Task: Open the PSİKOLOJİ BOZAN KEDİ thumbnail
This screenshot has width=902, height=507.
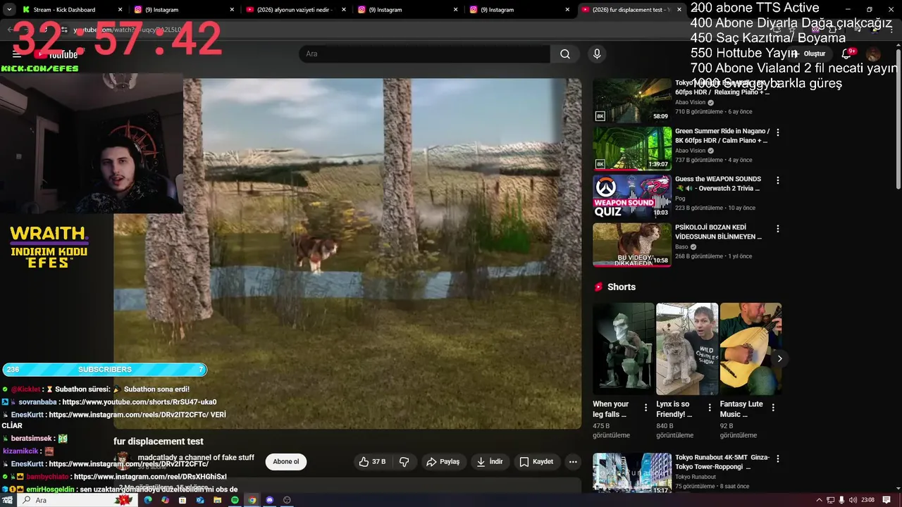Action: click(632, 245)
